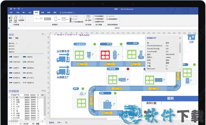Select the text callout data graphic thumbnail
The height and width of the screenshot is (125, 206).
click(x=39, y=19)
